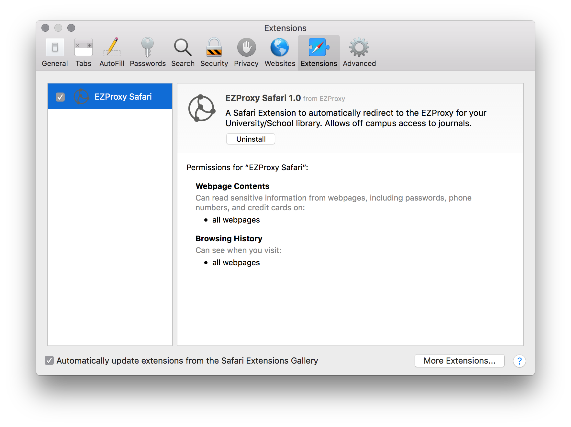Click "all webpages" under Browsing History

click(236, 263)
